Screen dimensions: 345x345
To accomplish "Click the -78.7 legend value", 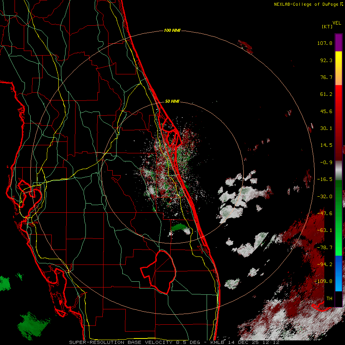I will tap(325, 248).
